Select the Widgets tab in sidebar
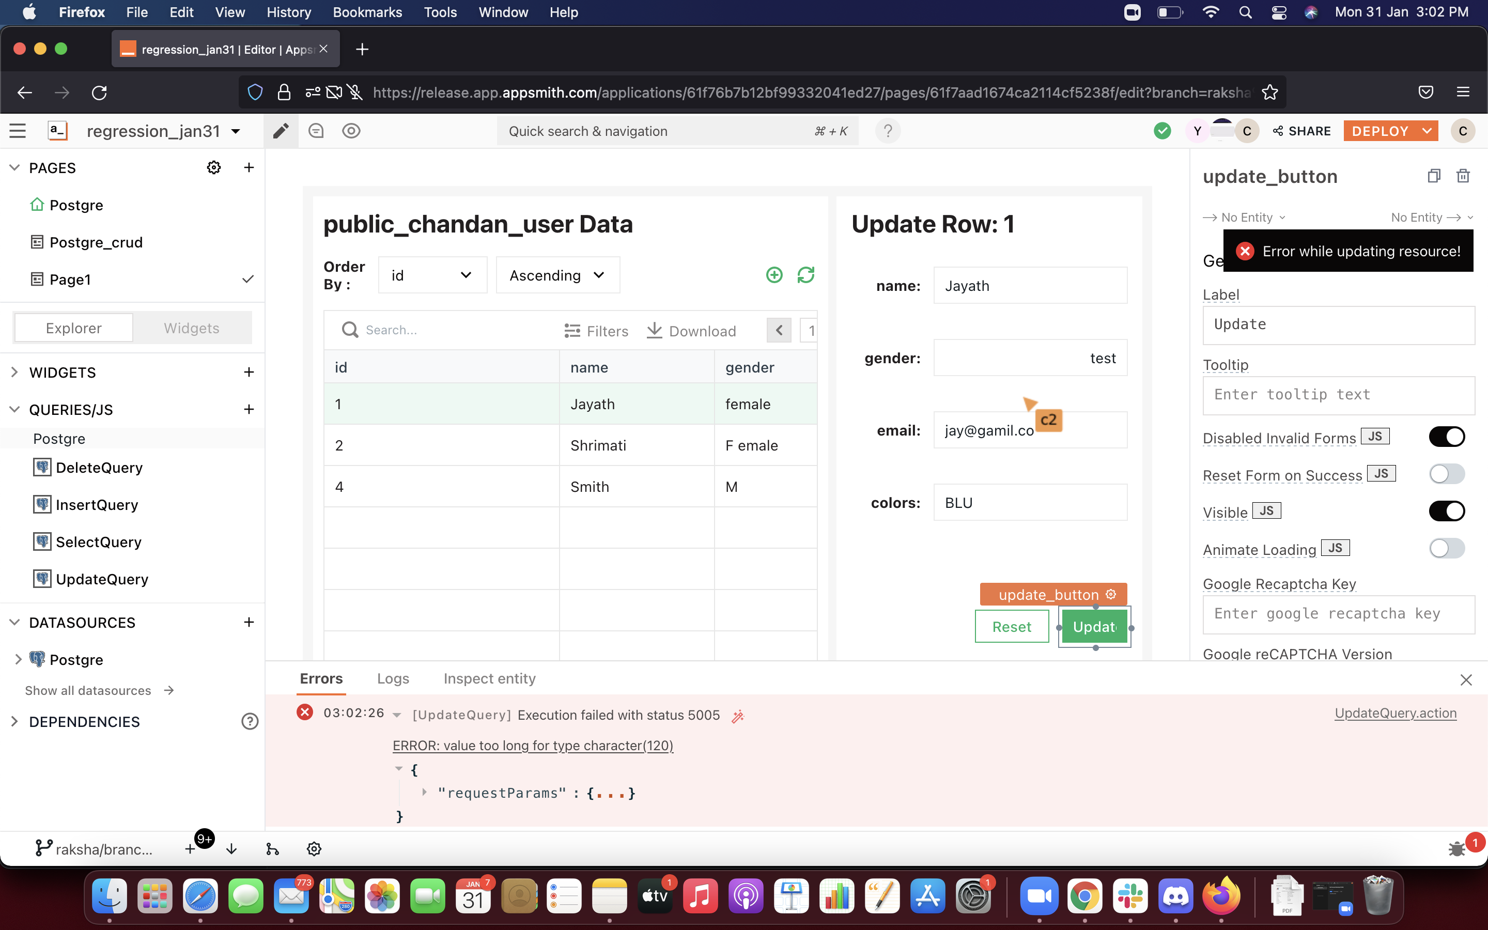The width and height of the screenshot is (1488, 930). (191, 328)
